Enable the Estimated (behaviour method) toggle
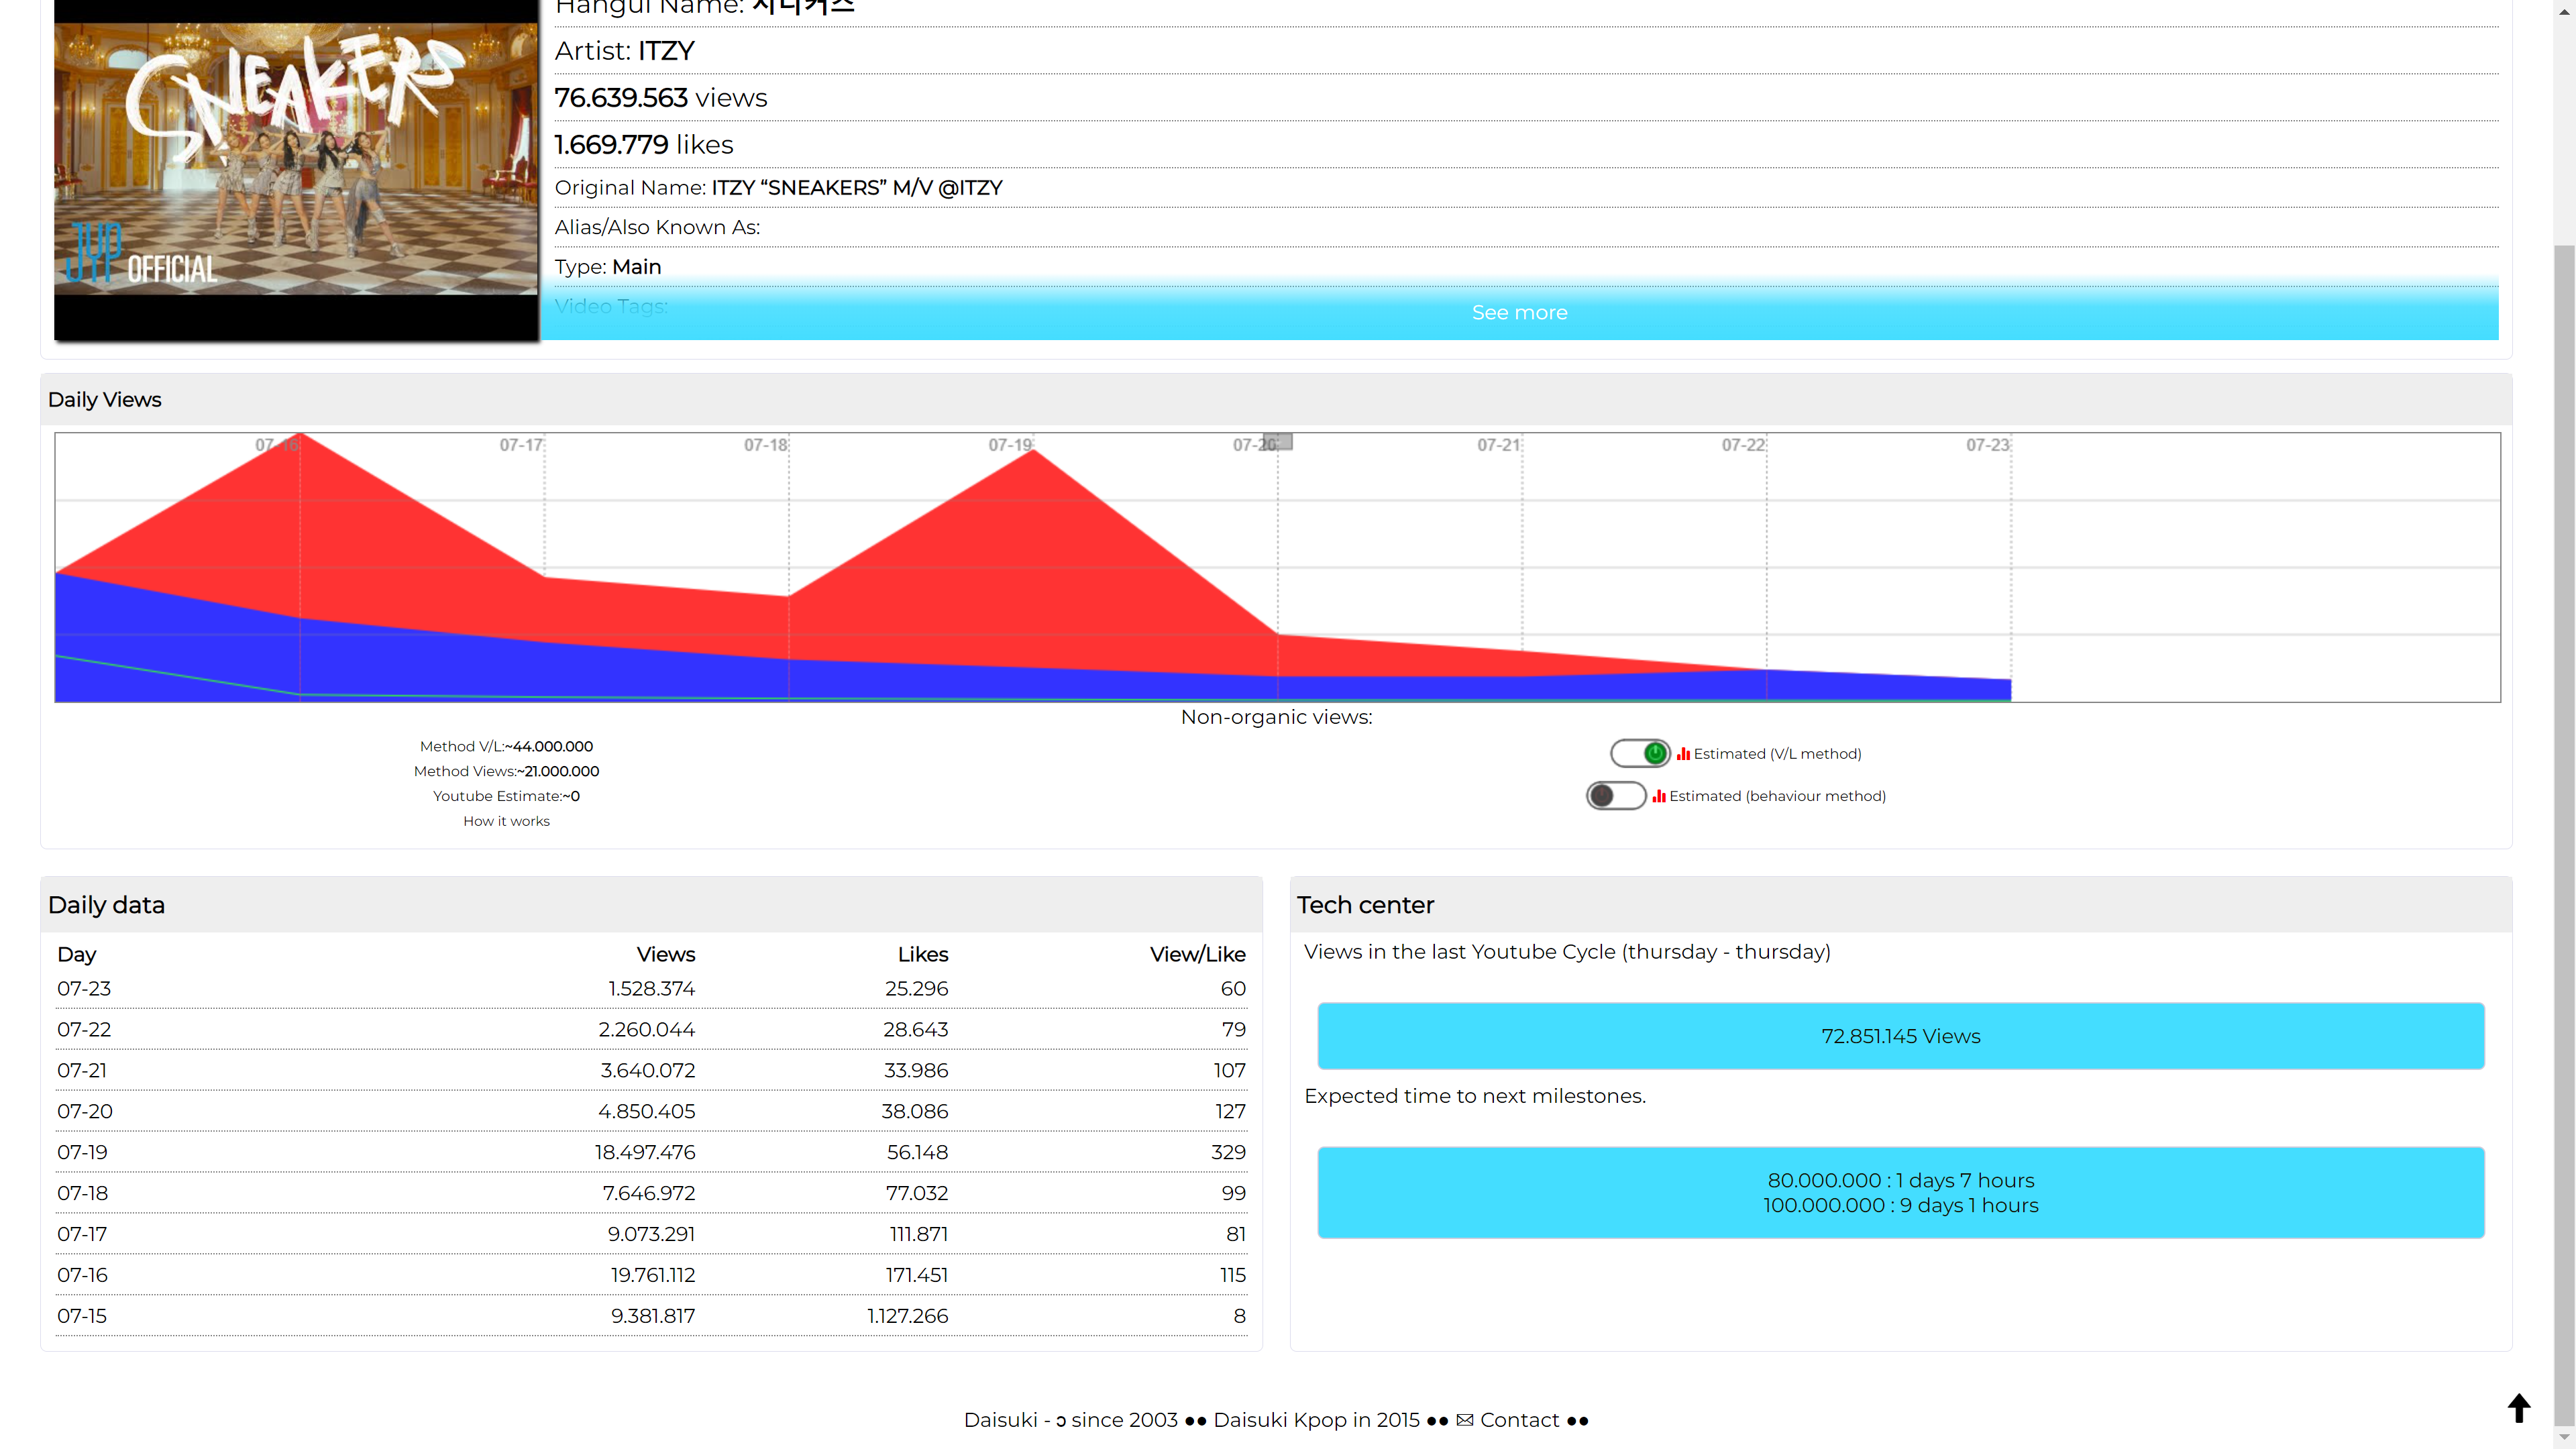 (x=1616, y=796)
